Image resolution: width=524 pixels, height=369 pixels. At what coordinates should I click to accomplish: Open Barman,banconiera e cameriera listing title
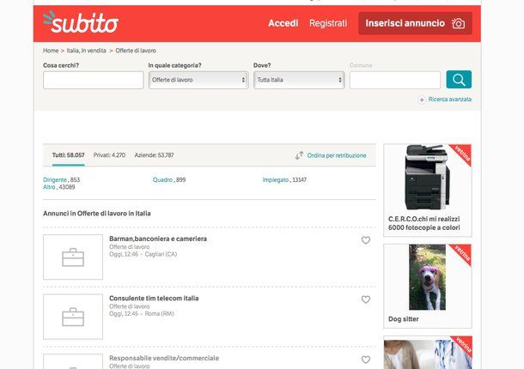[x=158, y=239]
